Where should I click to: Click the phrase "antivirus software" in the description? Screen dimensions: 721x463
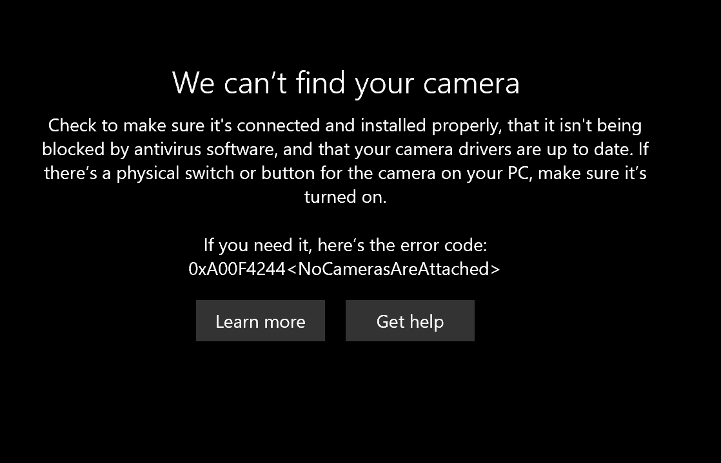pyautogui.click(x=206, y=149)
